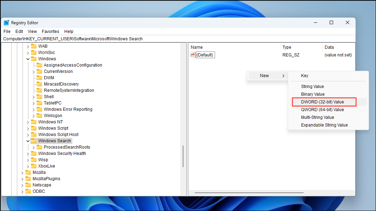Click the Type column header

(301, 47)
